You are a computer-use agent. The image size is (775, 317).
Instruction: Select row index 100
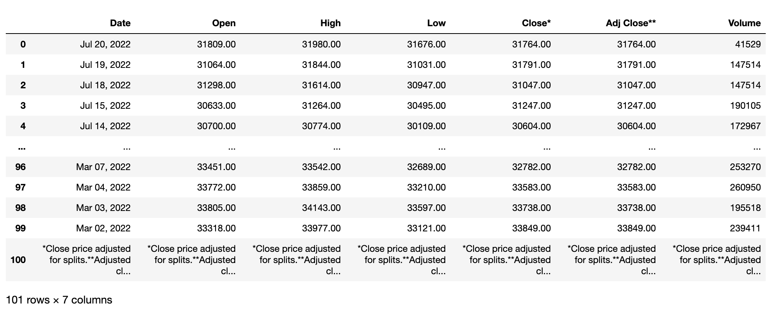click(x=18, y=260)
